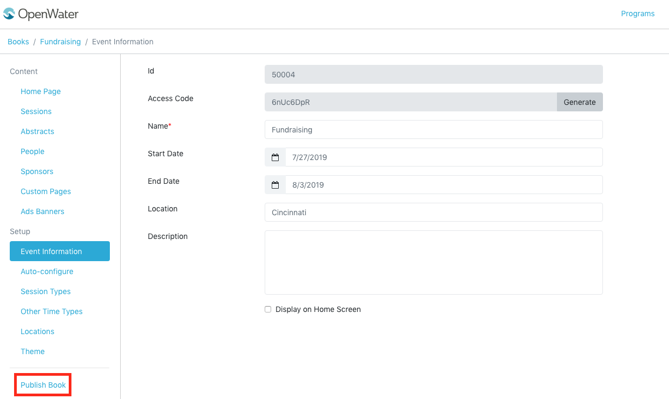Image resolution: width=669 pixels, height=399 pixels.
Task: Click the Name field label
Action: pyautogui.click(x=160, y=126)
